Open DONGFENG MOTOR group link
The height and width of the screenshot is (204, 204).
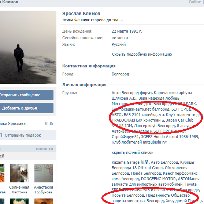[x=158, y=179]
